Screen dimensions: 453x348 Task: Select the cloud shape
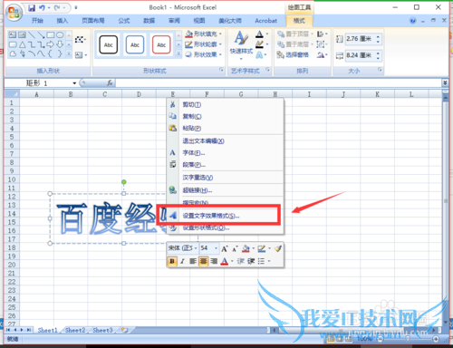pyautogui.click(x=13, y=54)
